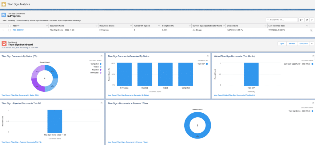Expand the Documents By Status chart

tap(102, 56)
